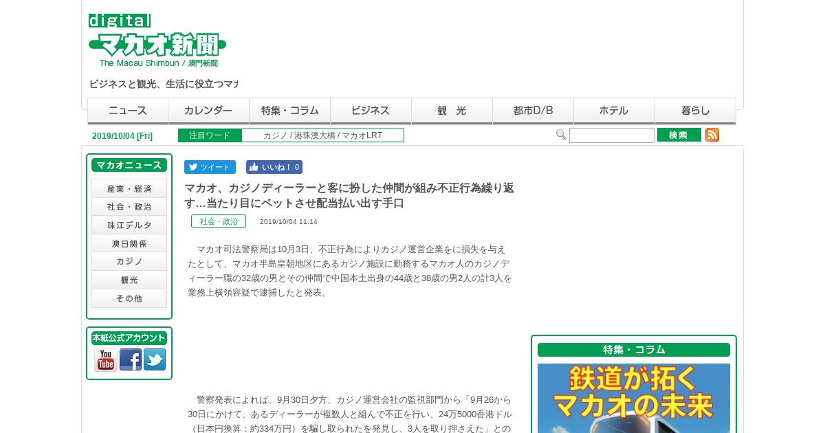Select 観光 in sidebar news list

pyautogui.click(x=129, y=280)
